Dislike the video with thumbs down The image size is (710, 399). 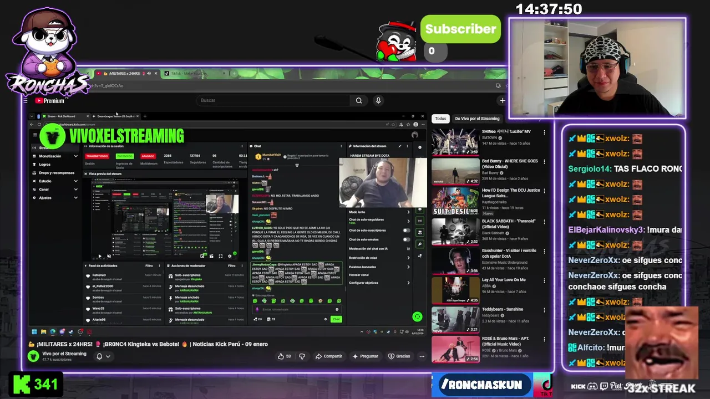(x=302, y=356)
